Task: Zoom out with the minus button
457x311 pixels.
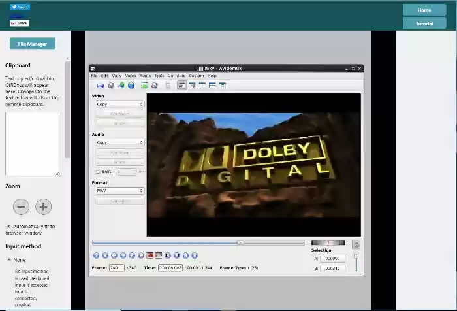Action: point(21,207)
